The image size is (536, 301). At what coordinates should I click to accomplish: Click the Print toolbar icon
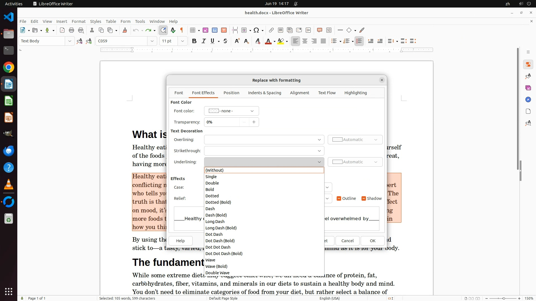tap(71, 30)
